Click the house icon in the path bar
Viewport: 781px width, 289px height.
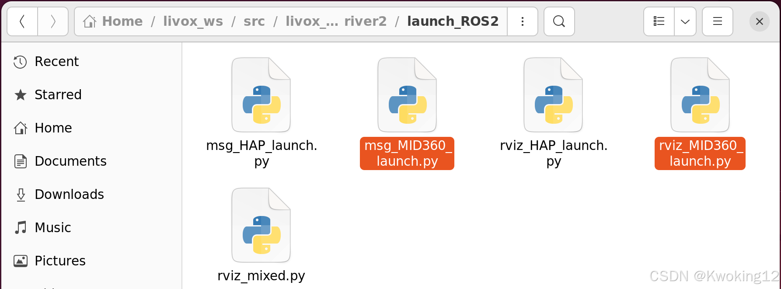pos(90,21)
